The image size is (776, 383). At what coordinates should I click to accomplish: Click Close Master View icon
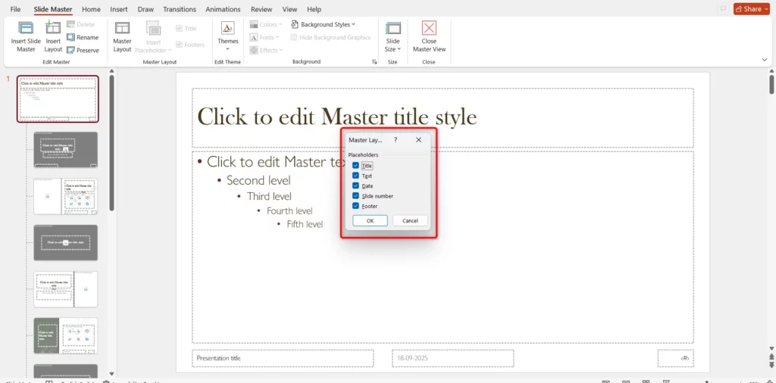point(429,28)
